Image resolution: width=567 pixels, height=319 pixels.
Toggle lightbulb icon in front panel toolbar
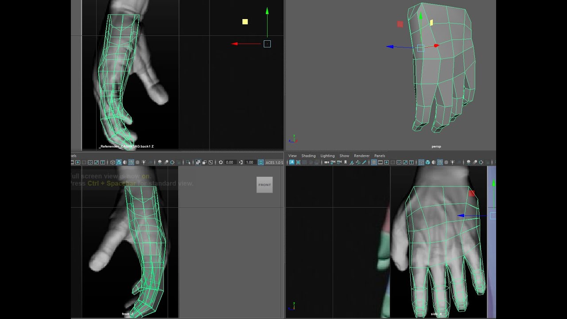[x=144, y=162]
